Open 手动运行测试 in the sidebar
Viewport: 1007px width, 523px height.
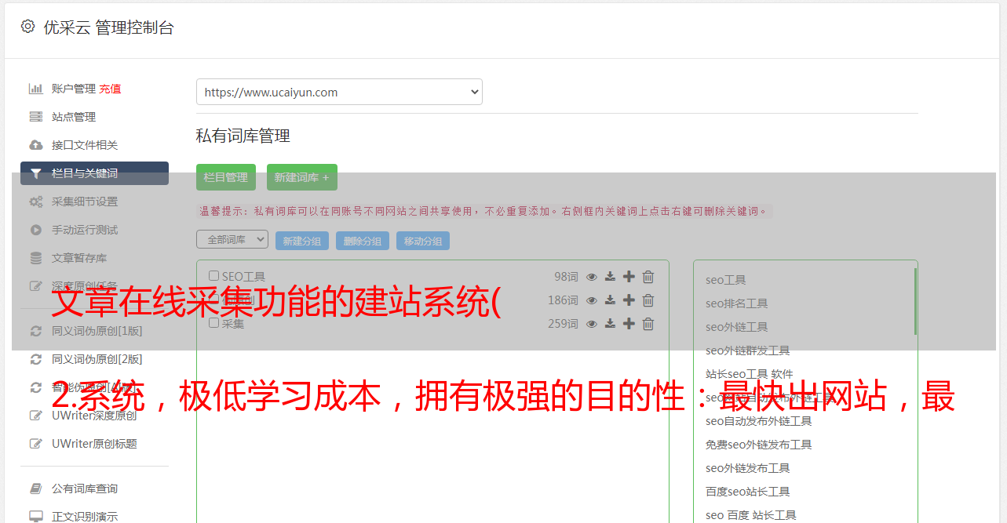tap(85, 230)
